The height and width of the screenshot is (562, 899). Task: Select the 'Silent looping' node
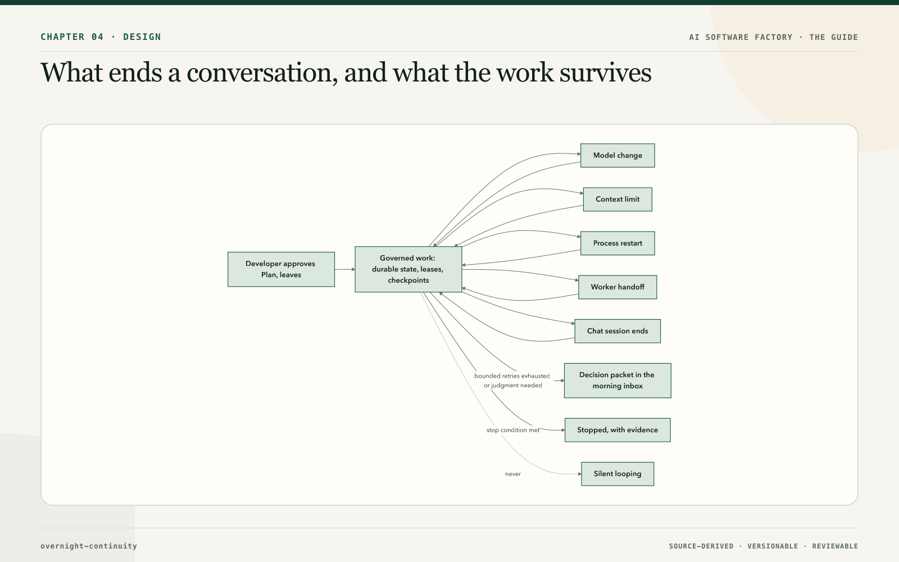click(x=618, y=474)
